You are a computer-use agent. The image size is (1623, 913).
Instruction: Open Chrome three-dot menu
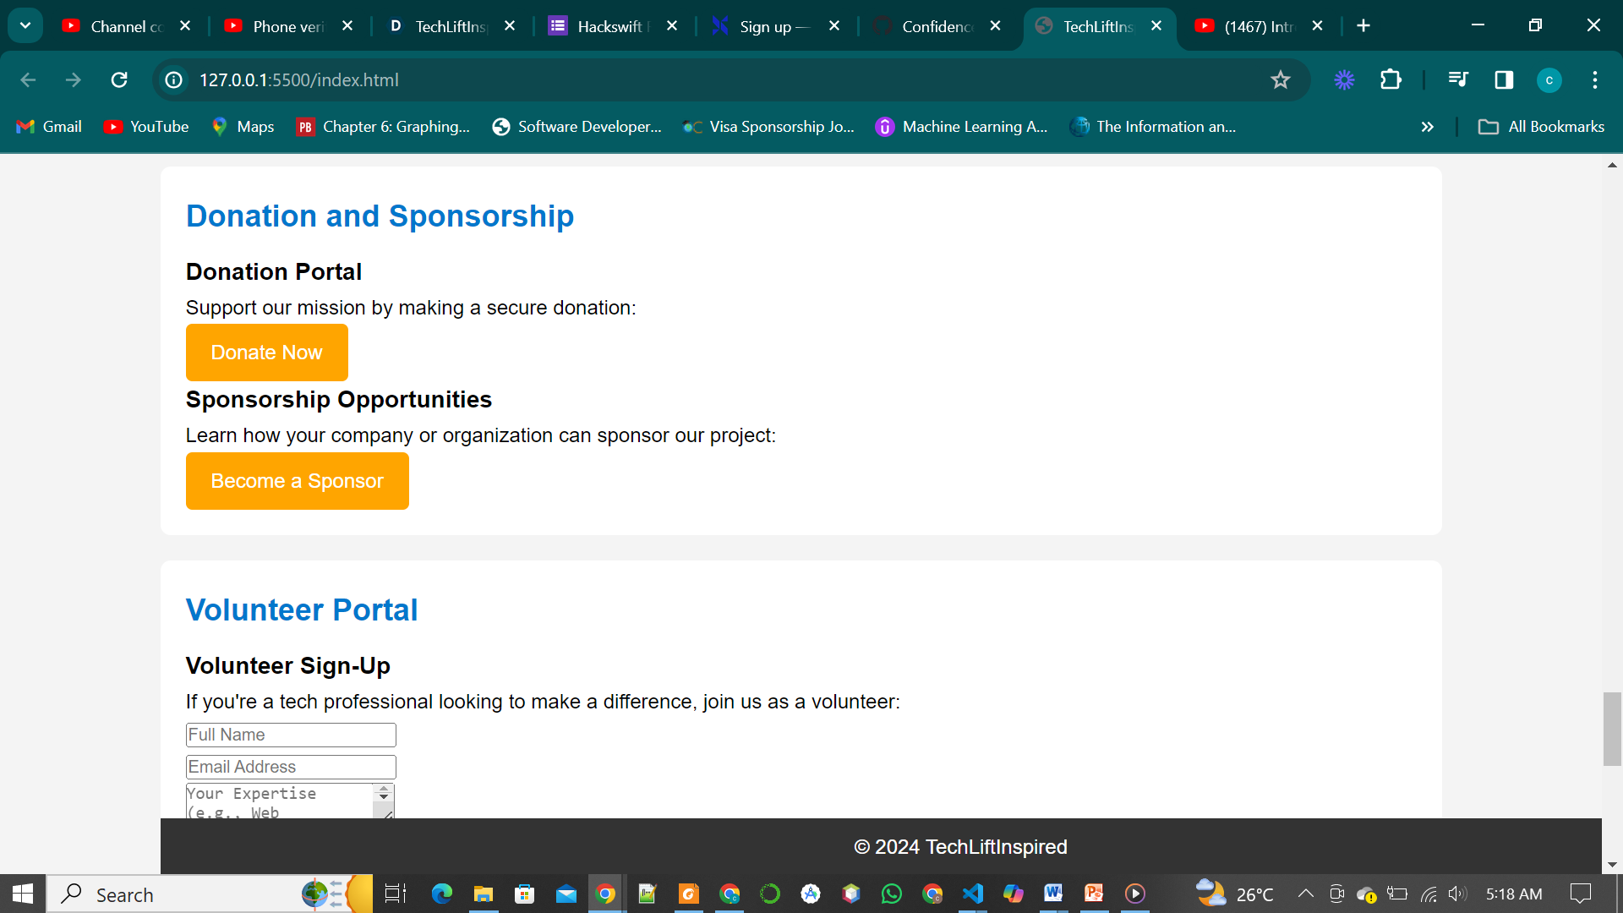tap(1595, 79)
